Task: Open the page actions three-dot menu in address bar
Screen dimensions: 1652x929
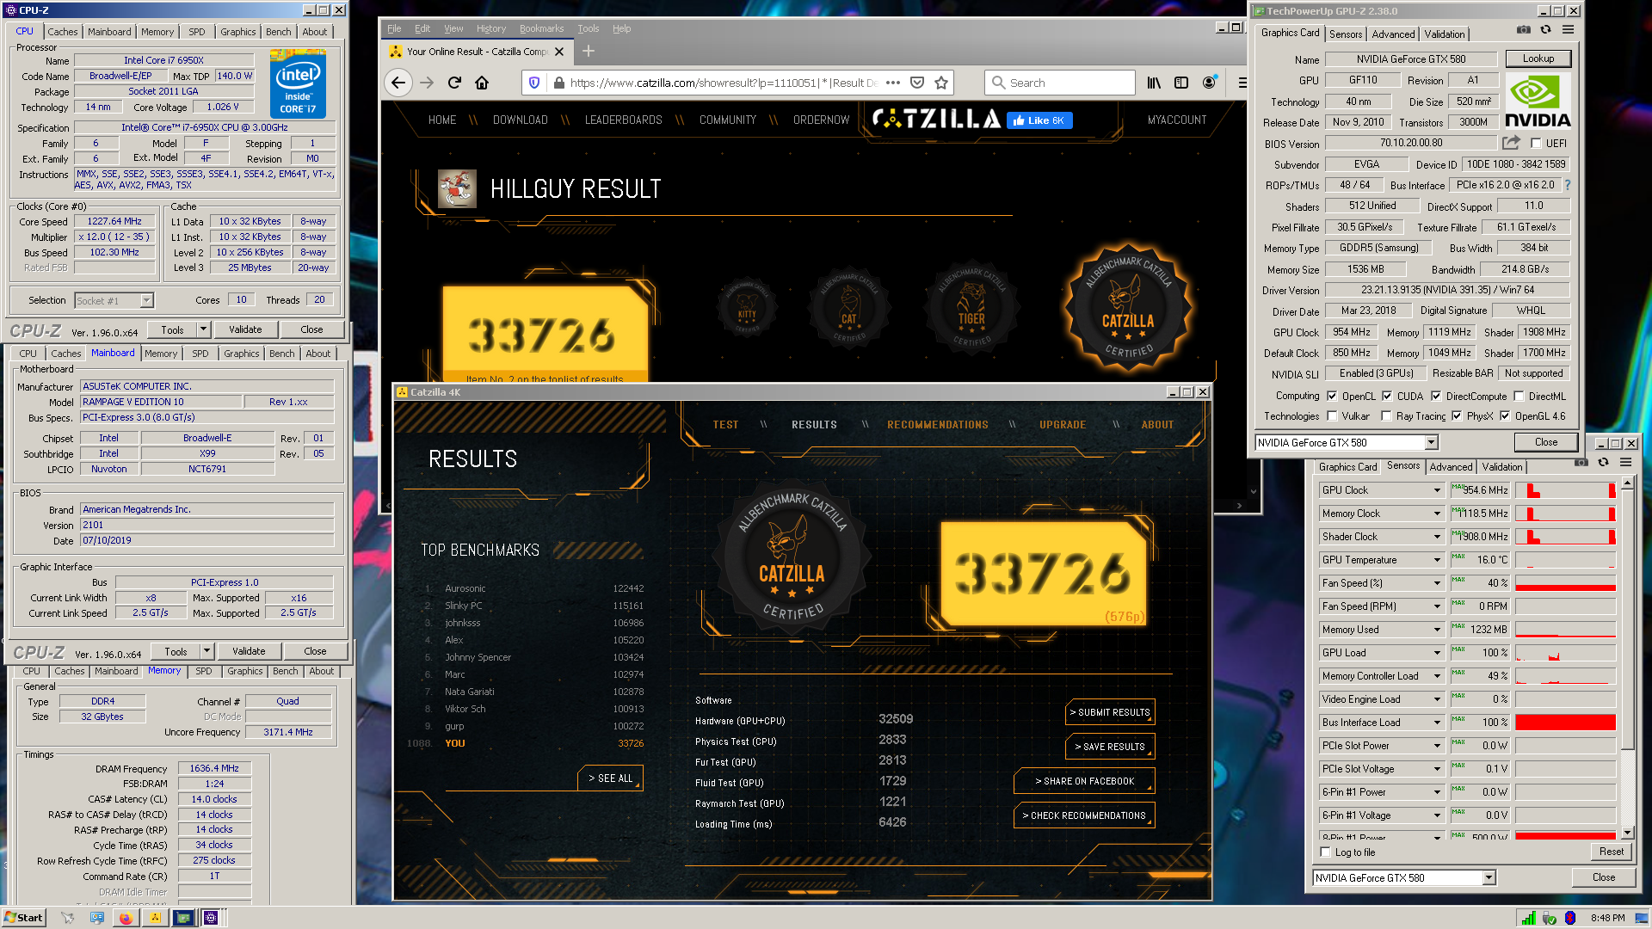Action: pos(893,83)
